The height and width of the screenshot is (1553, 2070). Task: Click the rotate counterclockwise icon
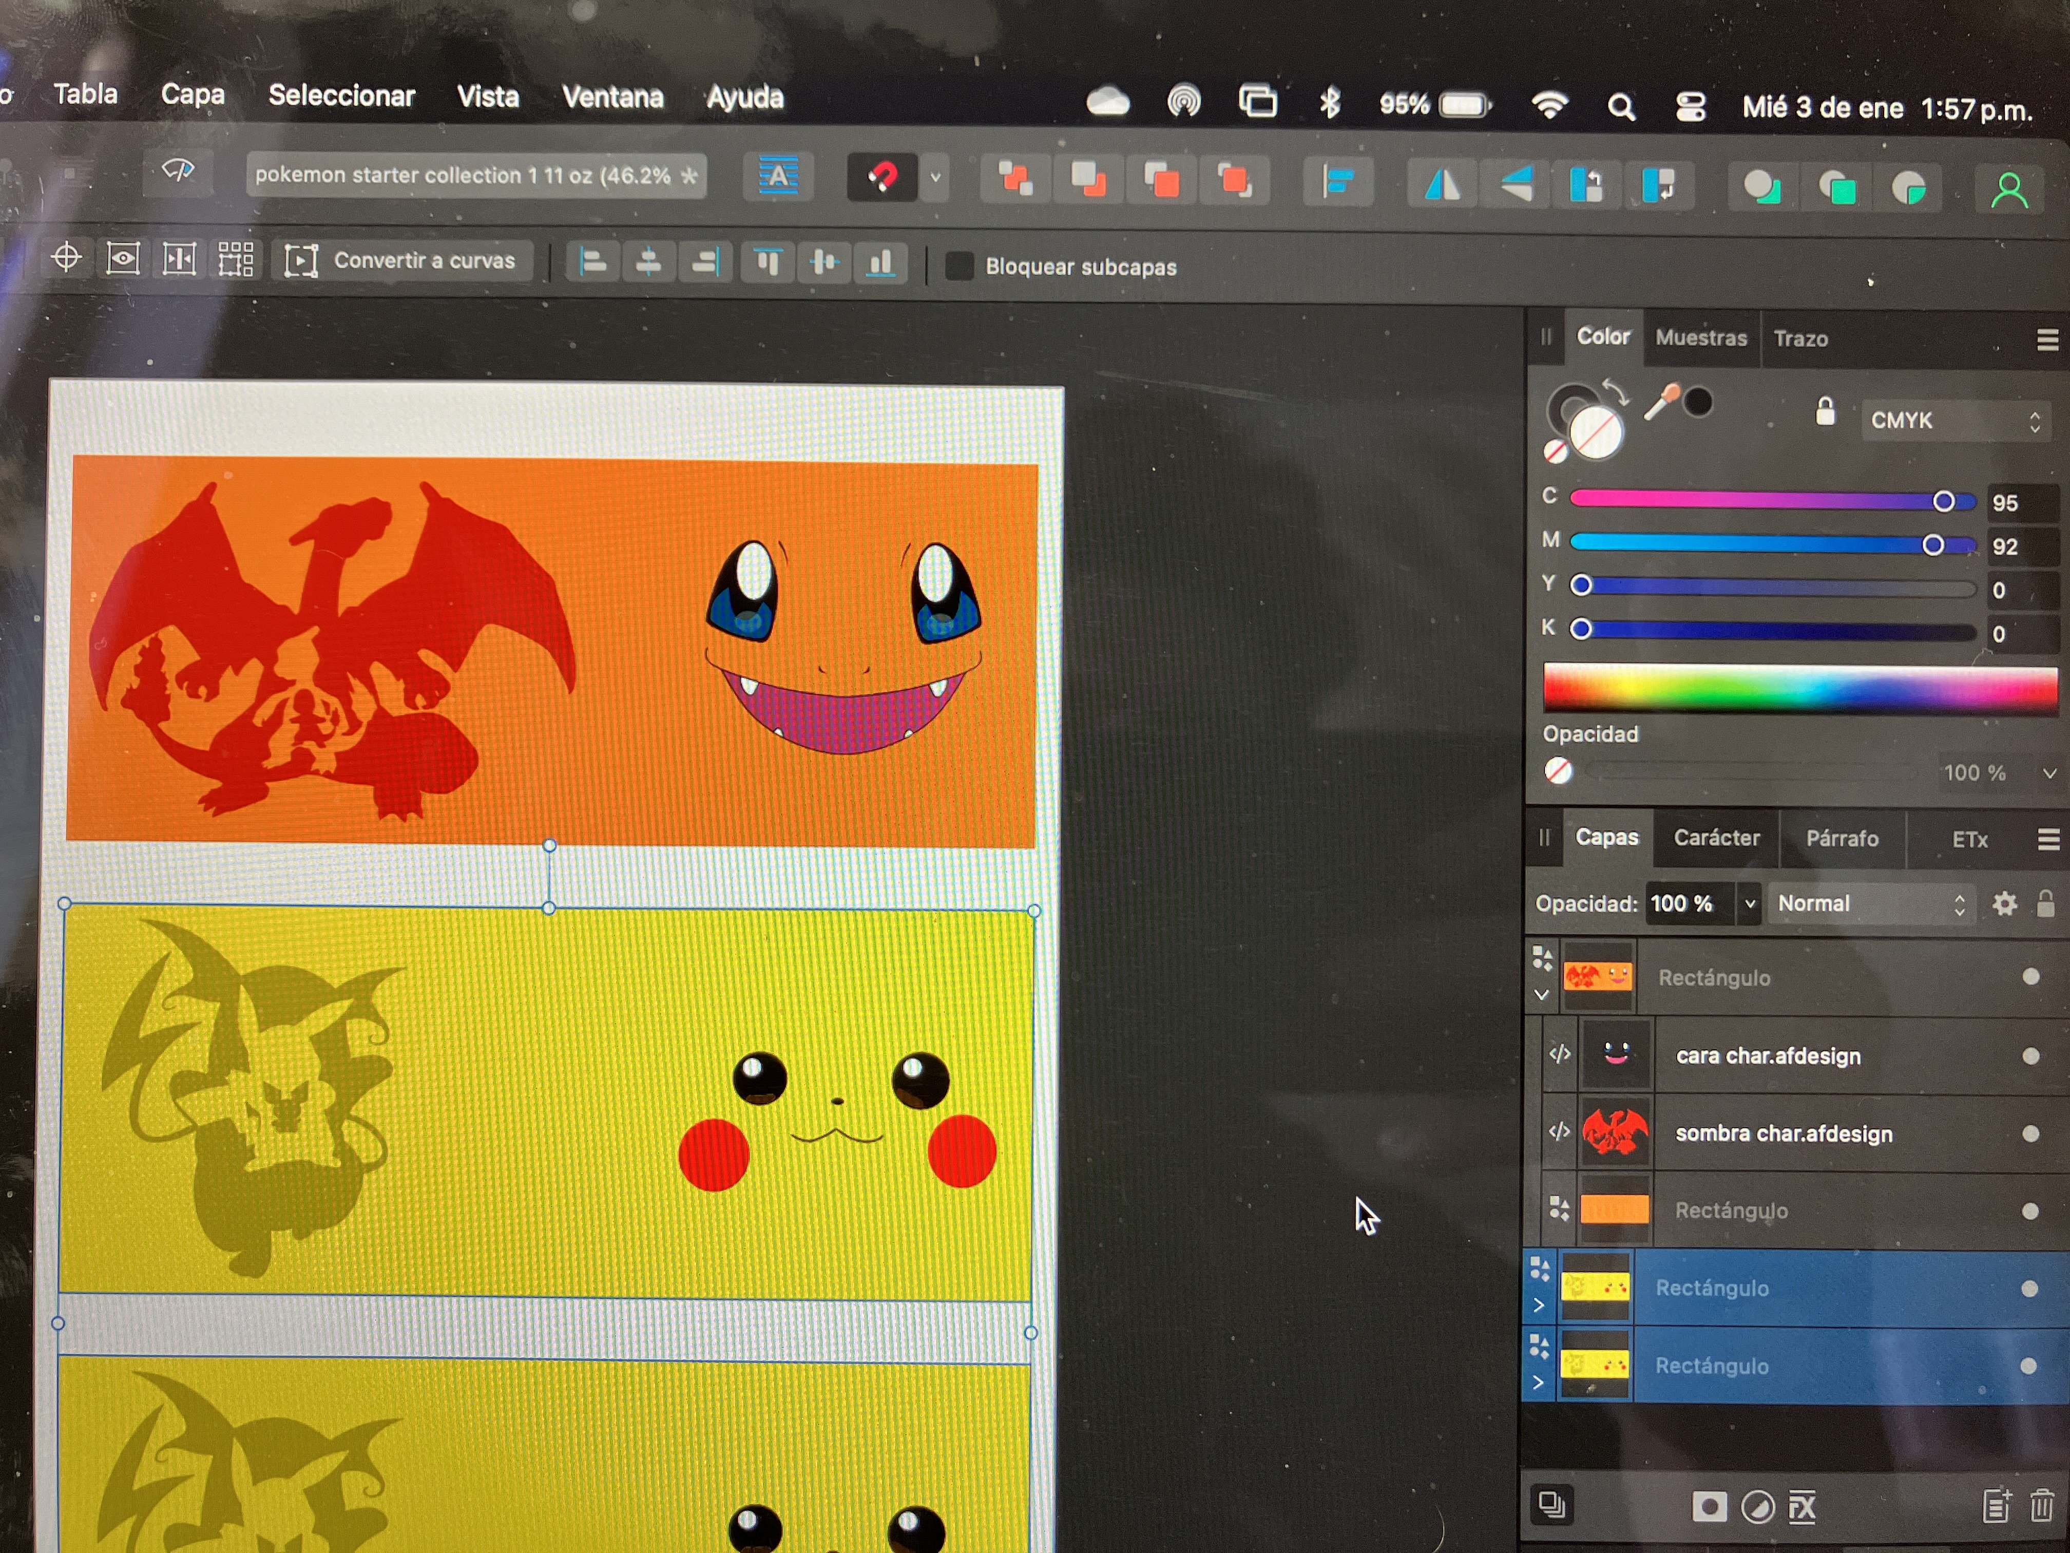[1586, 185]
